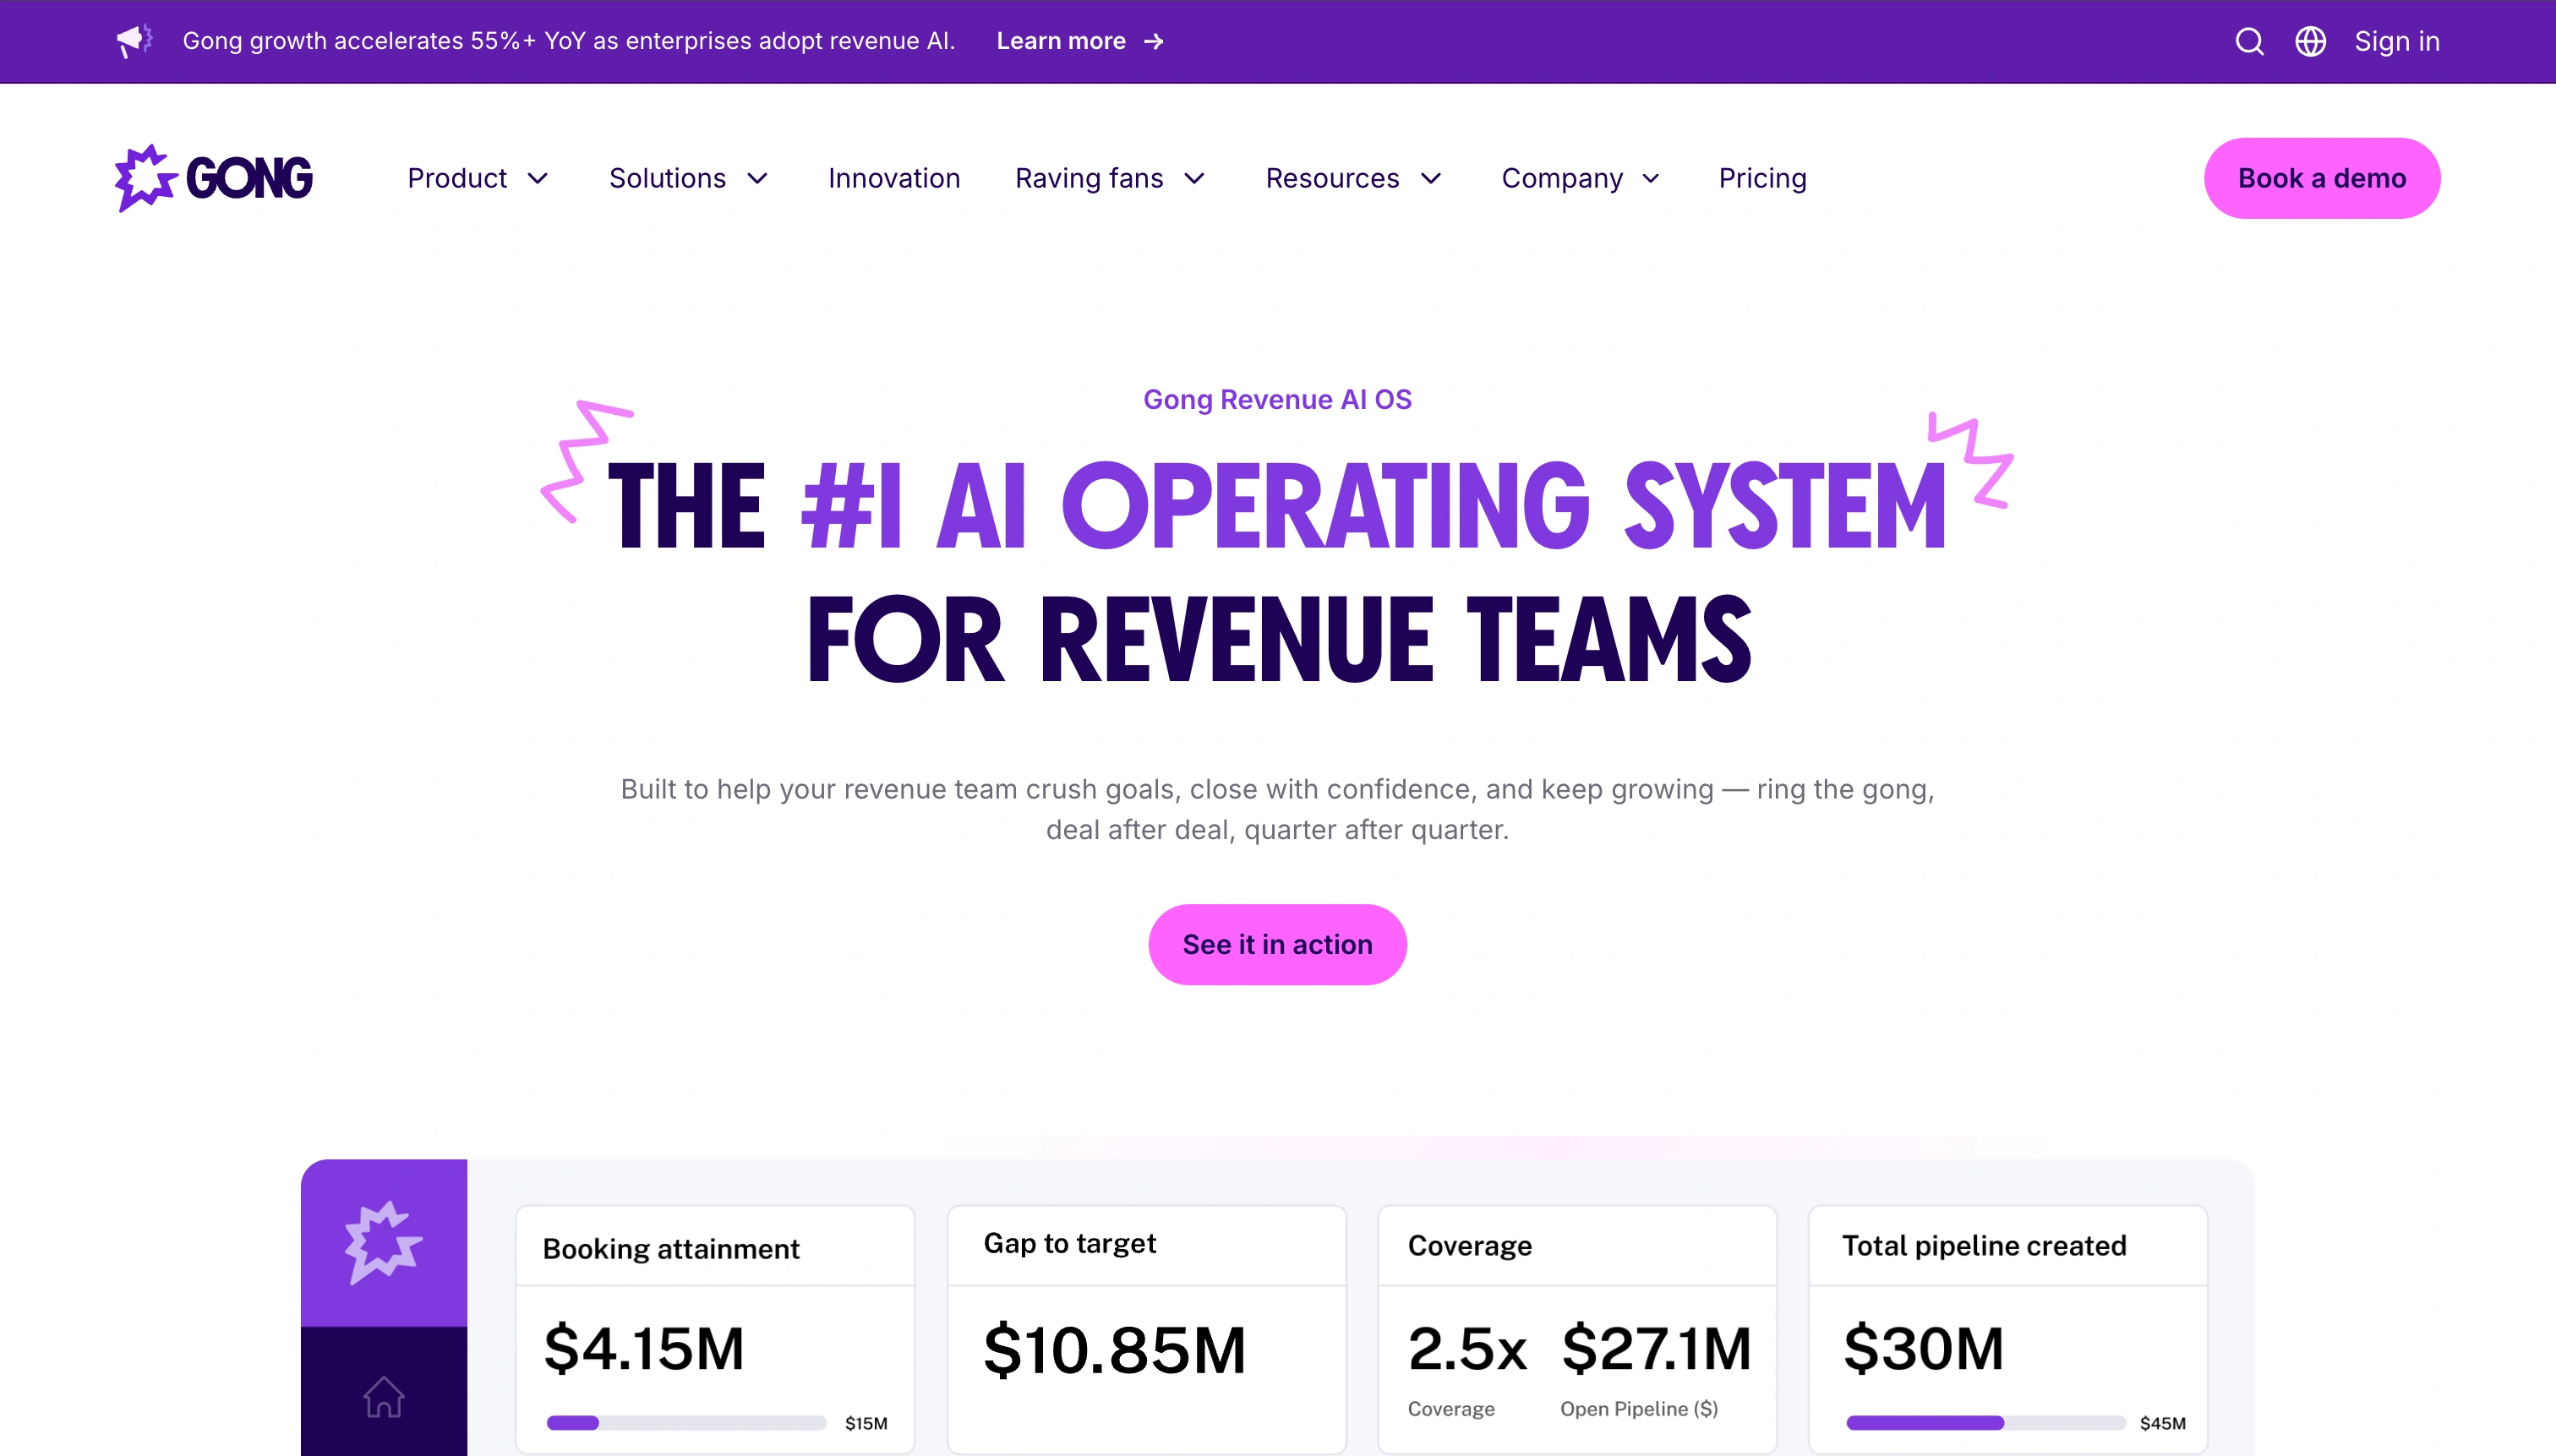Click the See it in action button
2556x1456 pixels.
[x=1277, y=944]
